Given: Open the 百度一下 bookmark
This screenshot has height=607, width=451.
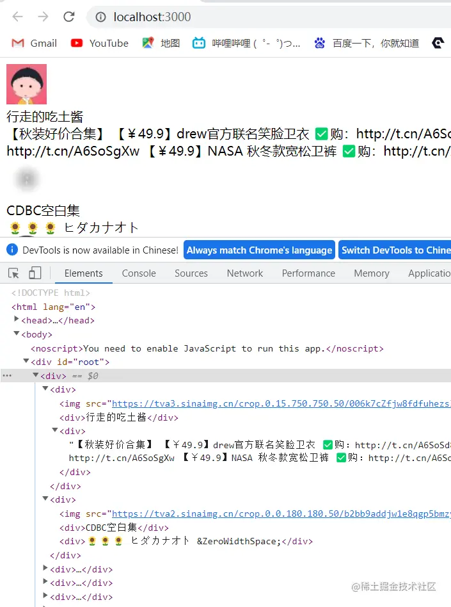Looking at the screenshot, I should click(x=367, y=44).
